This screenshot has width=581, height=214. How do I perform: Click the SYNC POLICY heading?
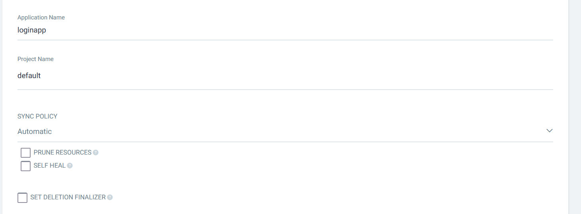[37, 117]
